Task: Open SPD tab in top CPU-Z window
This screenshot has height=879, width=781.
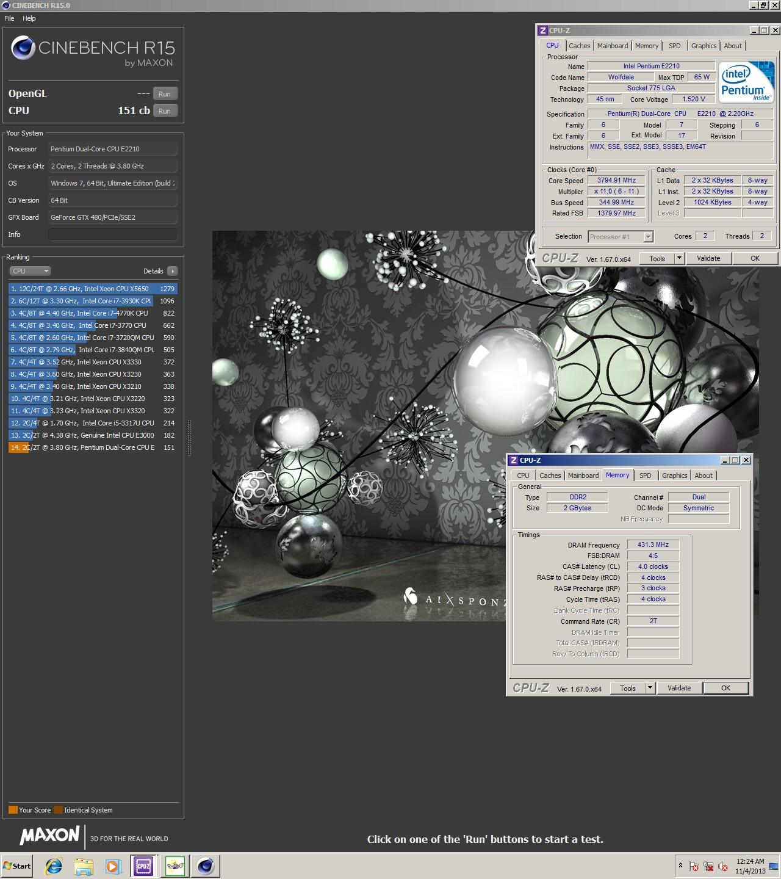Action: [x=675, y=46]
